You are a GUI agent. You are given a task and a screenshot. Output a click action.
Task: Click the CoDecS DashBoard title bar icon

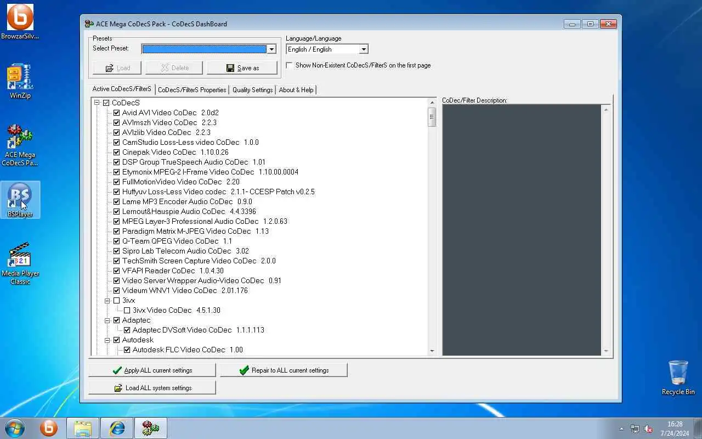89,24
